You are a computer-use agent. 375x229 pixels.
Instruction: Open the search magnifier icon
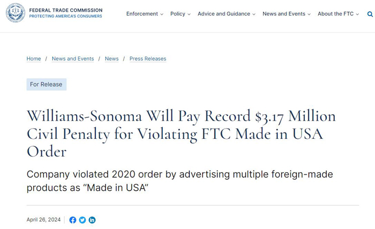coord(370,14)
